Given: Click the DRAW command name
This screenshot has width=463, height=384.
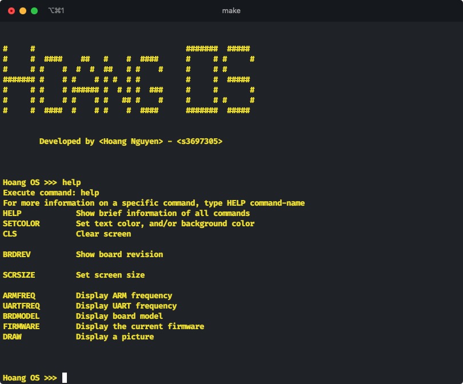Looking at the screenshot, I should coord(12,337).
